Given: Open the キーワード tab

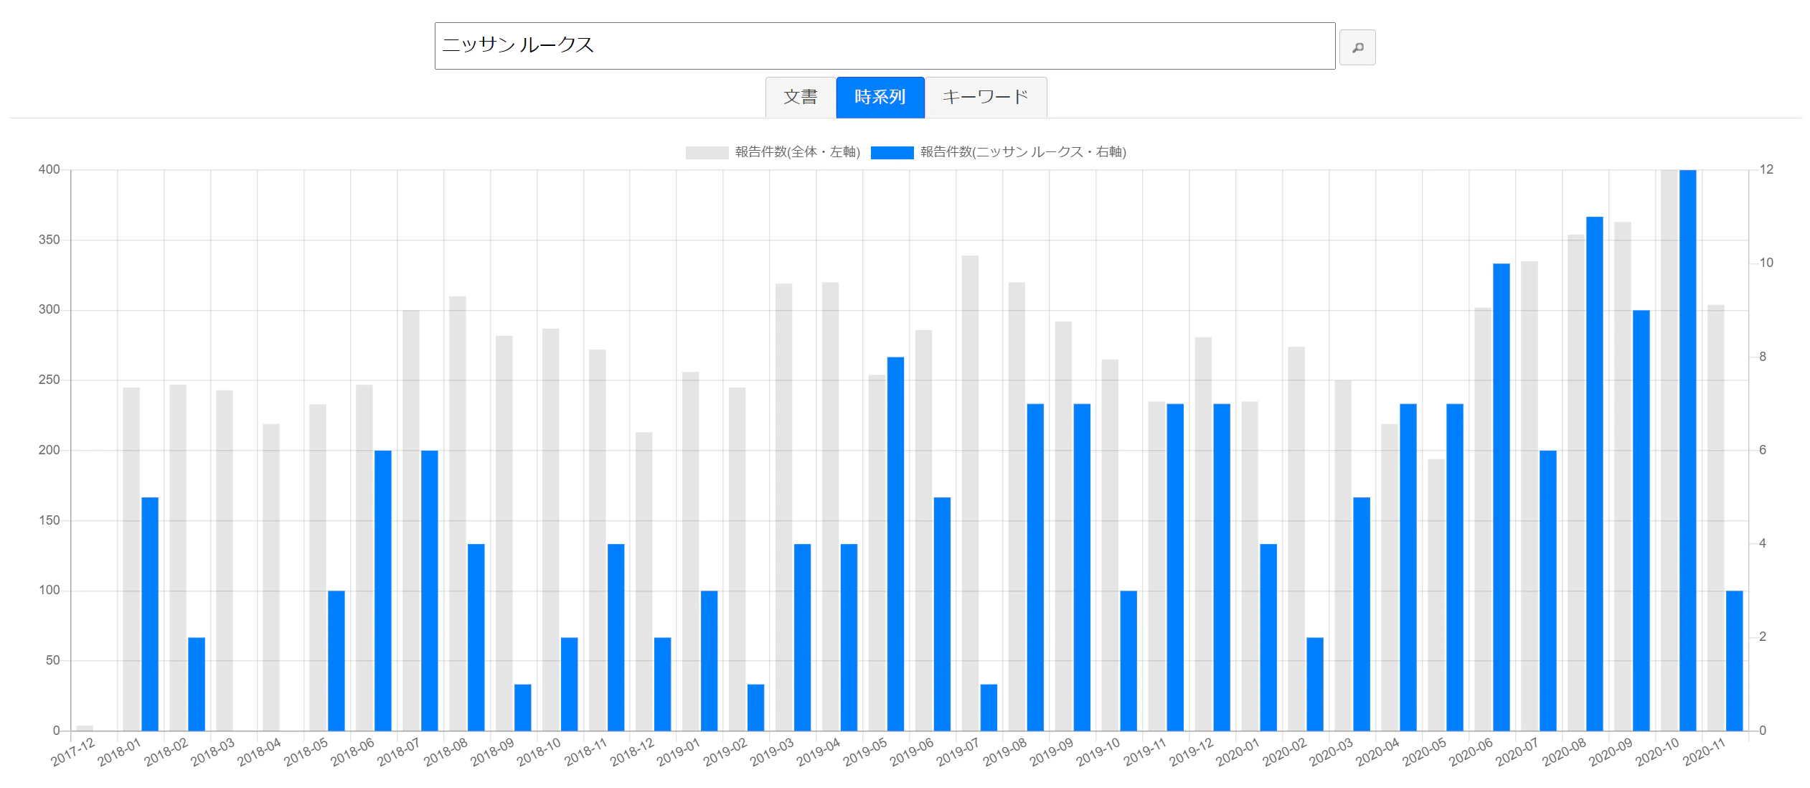Looking at the screenshot, I should [x=986, y=97].
